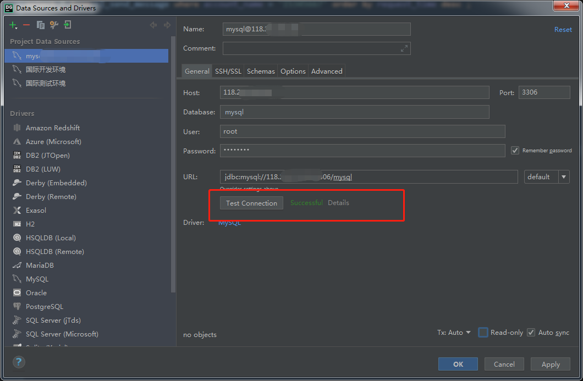Expand the Comment field with arrow icon

404,48
